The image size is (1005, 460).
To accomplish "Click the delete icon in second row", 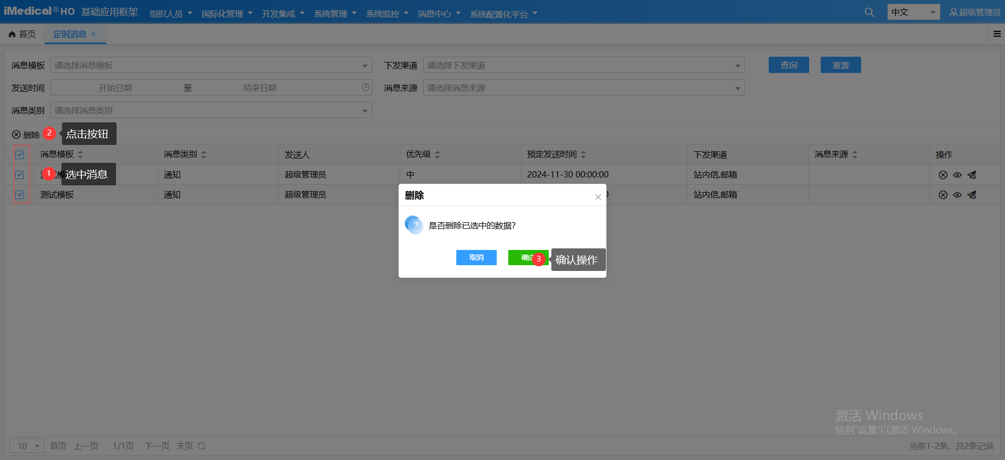I will (943, 195).
